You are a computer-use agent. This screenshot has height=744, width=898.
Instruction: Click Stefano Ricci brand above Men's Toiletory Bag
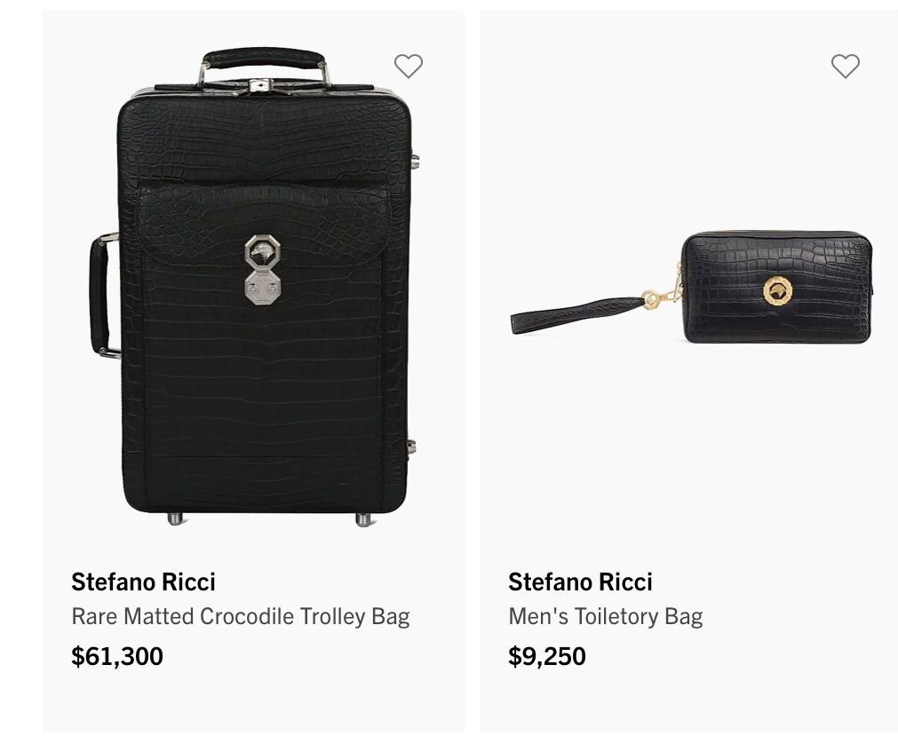click(580, 582)
